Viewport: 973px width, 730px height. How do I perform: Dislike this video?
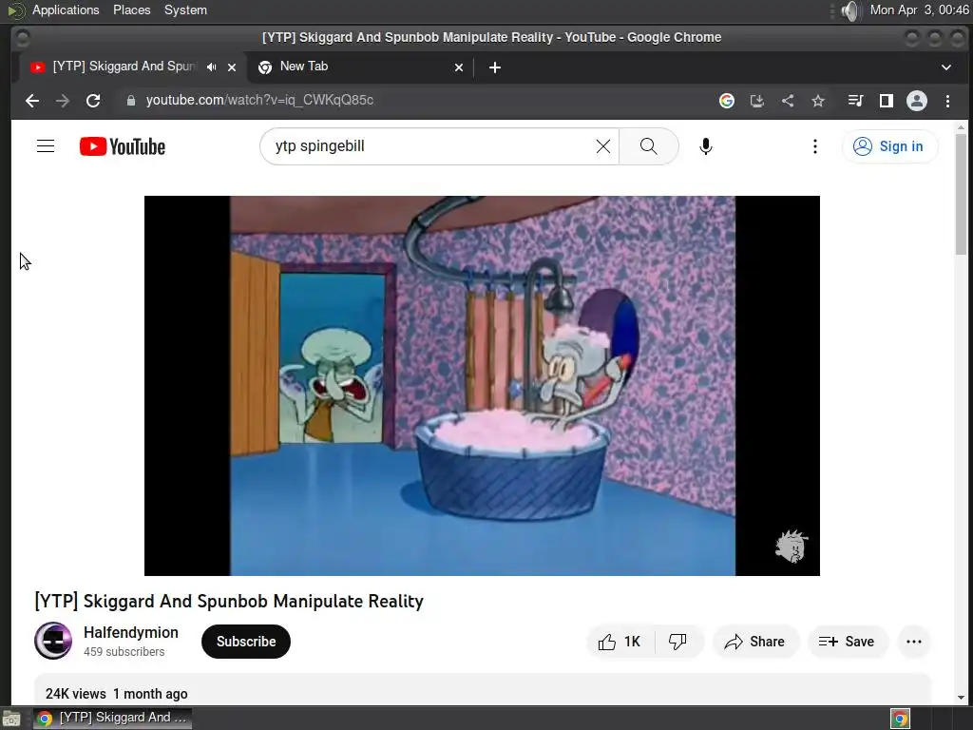point(678,642)
